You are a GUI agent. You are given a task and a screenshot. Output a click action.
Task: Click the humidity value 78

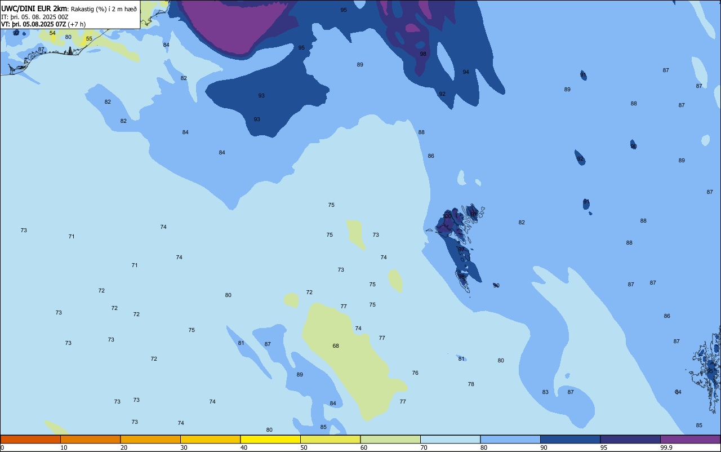pyautogui.click(x=471, y=384)
